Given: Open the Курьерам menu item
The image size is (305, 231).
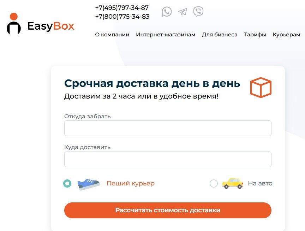Looking at the screenshot, I should [x=286, y=35].
